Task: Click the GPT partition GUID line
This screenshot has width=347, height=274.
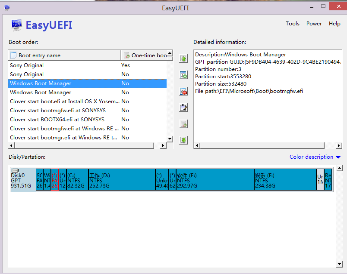Action: (x=268, y=62)
